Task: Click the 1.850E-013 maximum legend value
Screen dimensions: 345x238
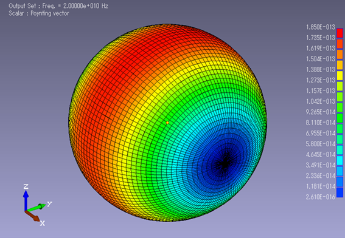Action: tap(321, 27)
